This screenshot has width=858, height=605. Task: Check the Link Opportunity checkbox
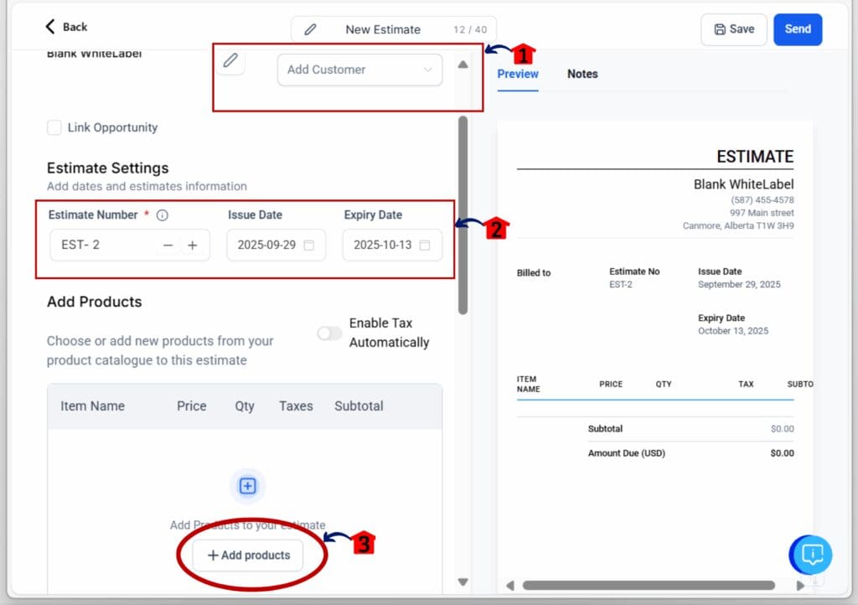coord(54,127)
